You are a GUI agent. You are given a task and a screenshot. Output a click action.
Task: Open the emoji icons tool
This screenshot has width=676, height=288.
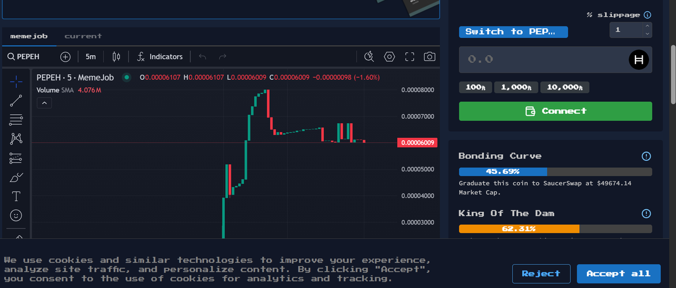16,215
